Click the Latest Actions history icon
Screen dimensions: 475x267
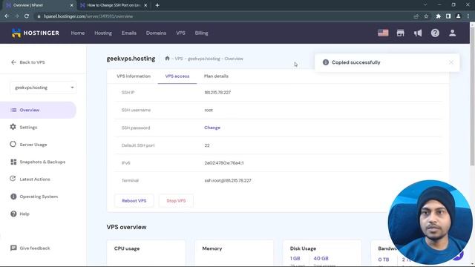point(13,179)
